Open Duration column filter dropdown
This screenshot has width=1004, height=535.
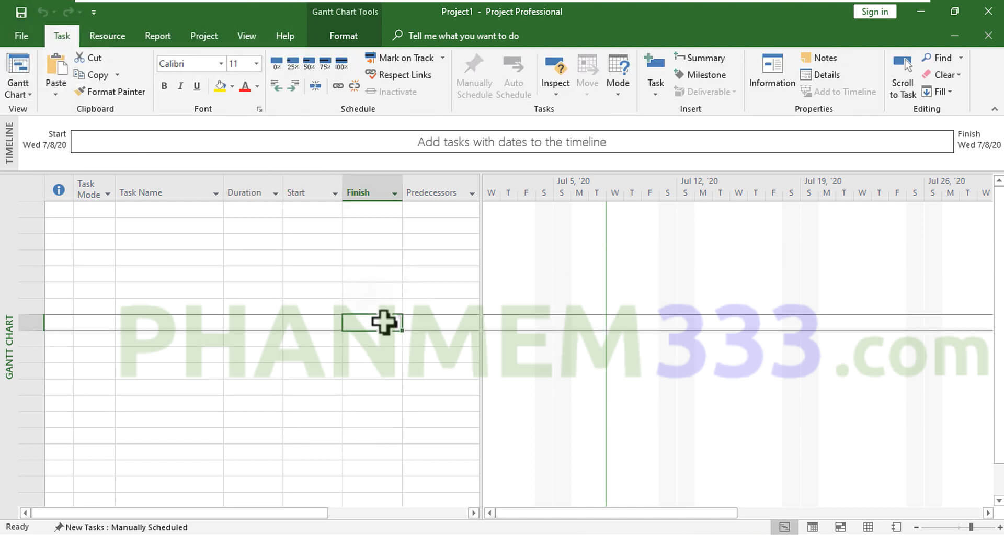pyautogui.click(x=275, y=193)
